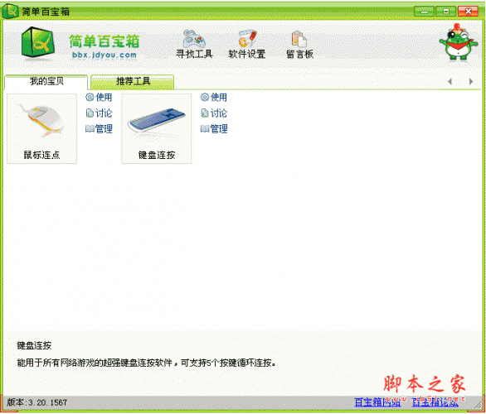Click 使用 next to 键盘连按
Screen dimensions: 486x414
point(214,97)
